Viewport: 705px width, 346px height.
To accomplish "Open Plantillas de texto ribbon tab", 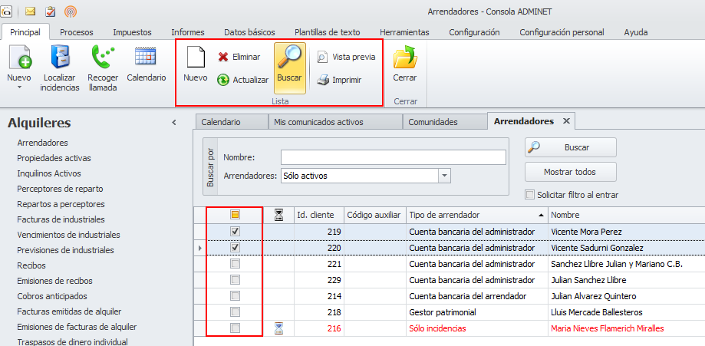I will pos(328,32).
